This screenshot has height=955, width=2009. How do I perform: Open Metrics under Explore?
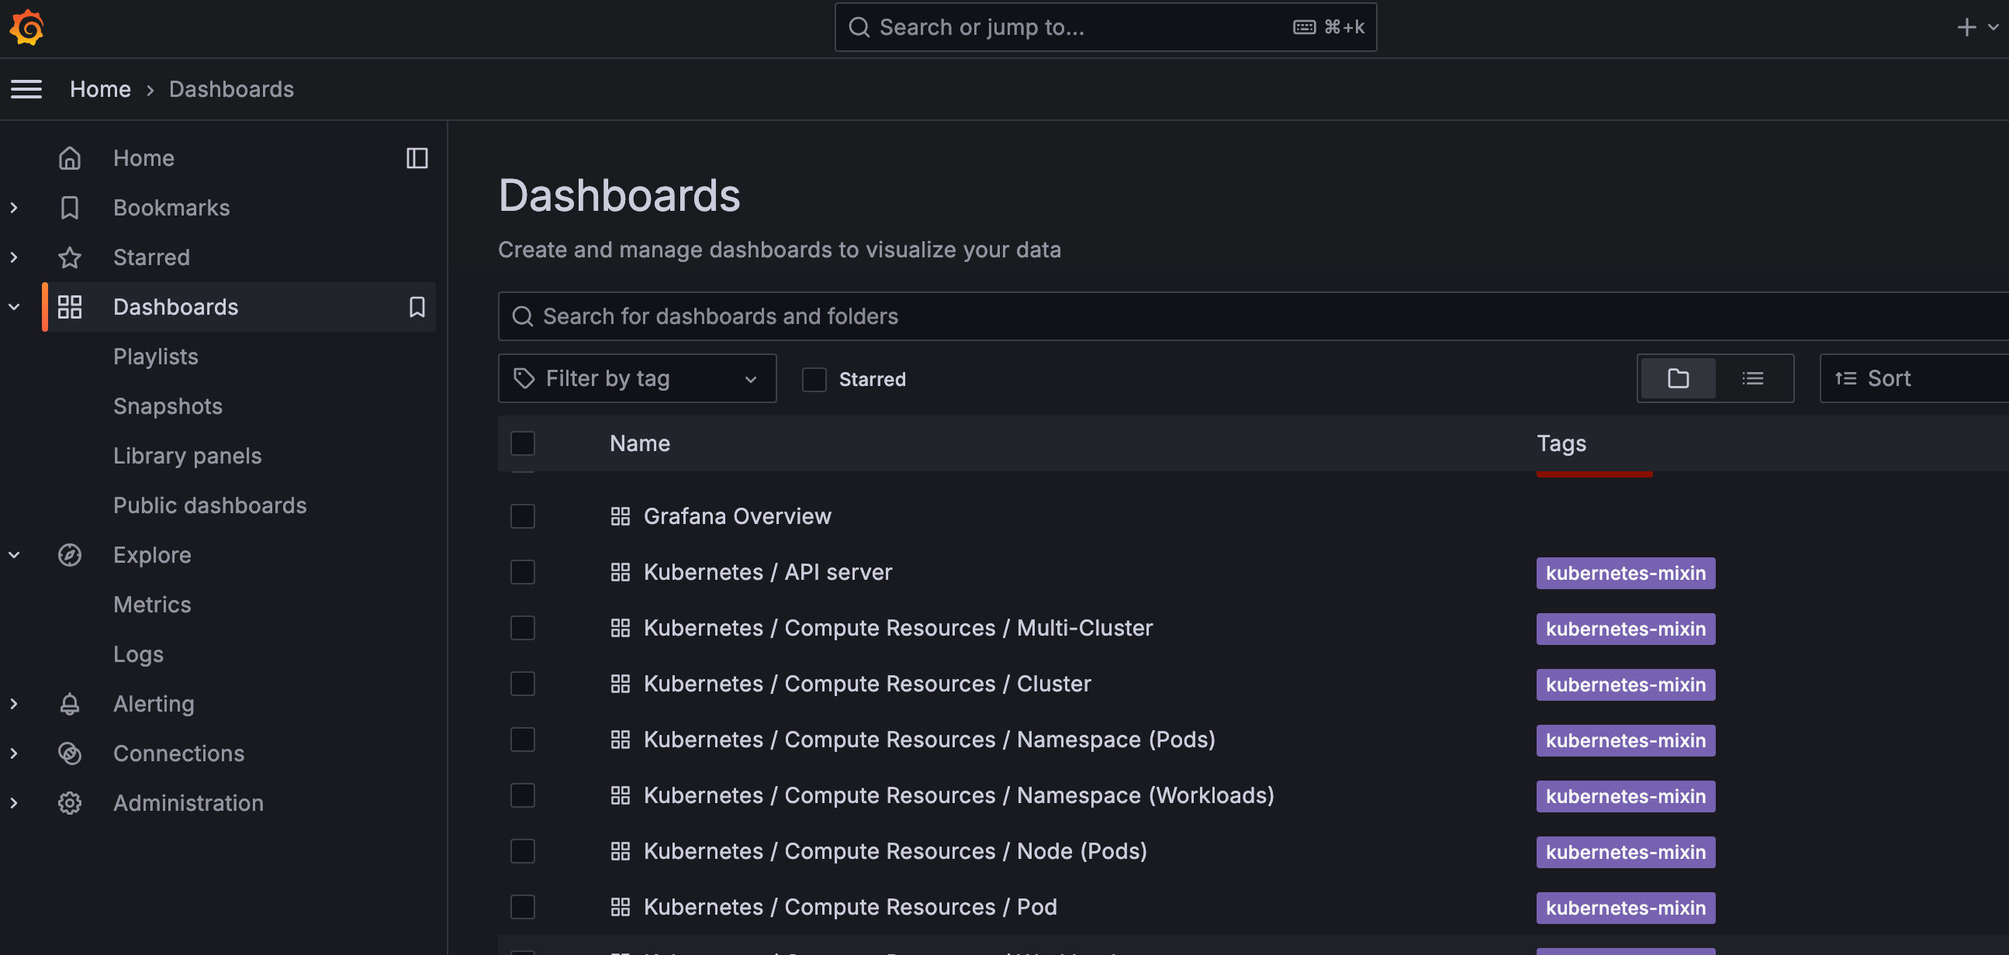152,605
